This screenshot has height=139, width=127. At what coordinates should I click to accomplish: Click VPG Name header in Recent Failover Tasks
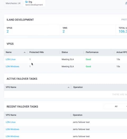11,115
